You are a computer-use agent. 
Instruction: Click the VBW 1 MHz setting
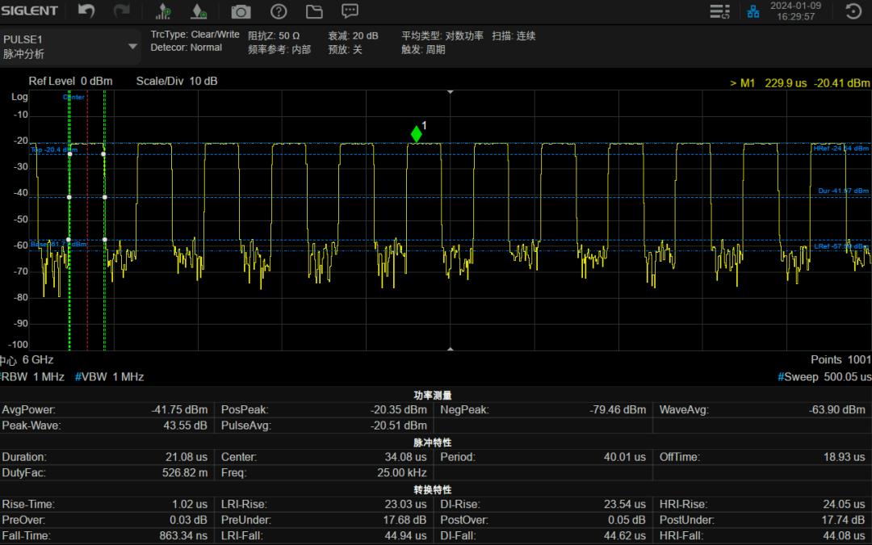[x=110, y=377]
